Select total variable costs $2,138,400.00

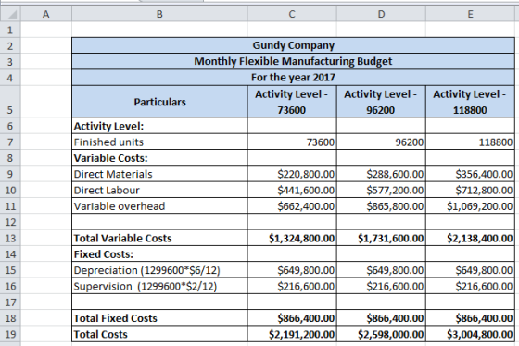tap(471, 238)
